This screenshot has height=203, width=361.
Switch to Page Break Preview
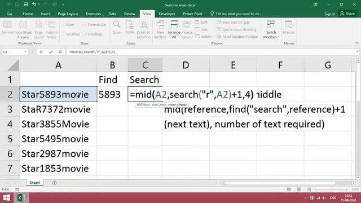[x=23, y=30]
